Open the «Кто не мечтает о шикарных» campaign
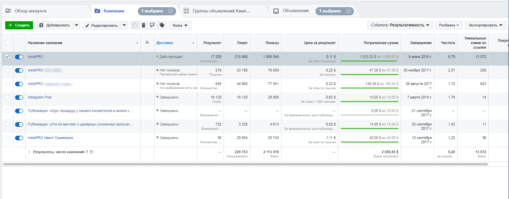The image size is (509, 199). tap(81, 124)
